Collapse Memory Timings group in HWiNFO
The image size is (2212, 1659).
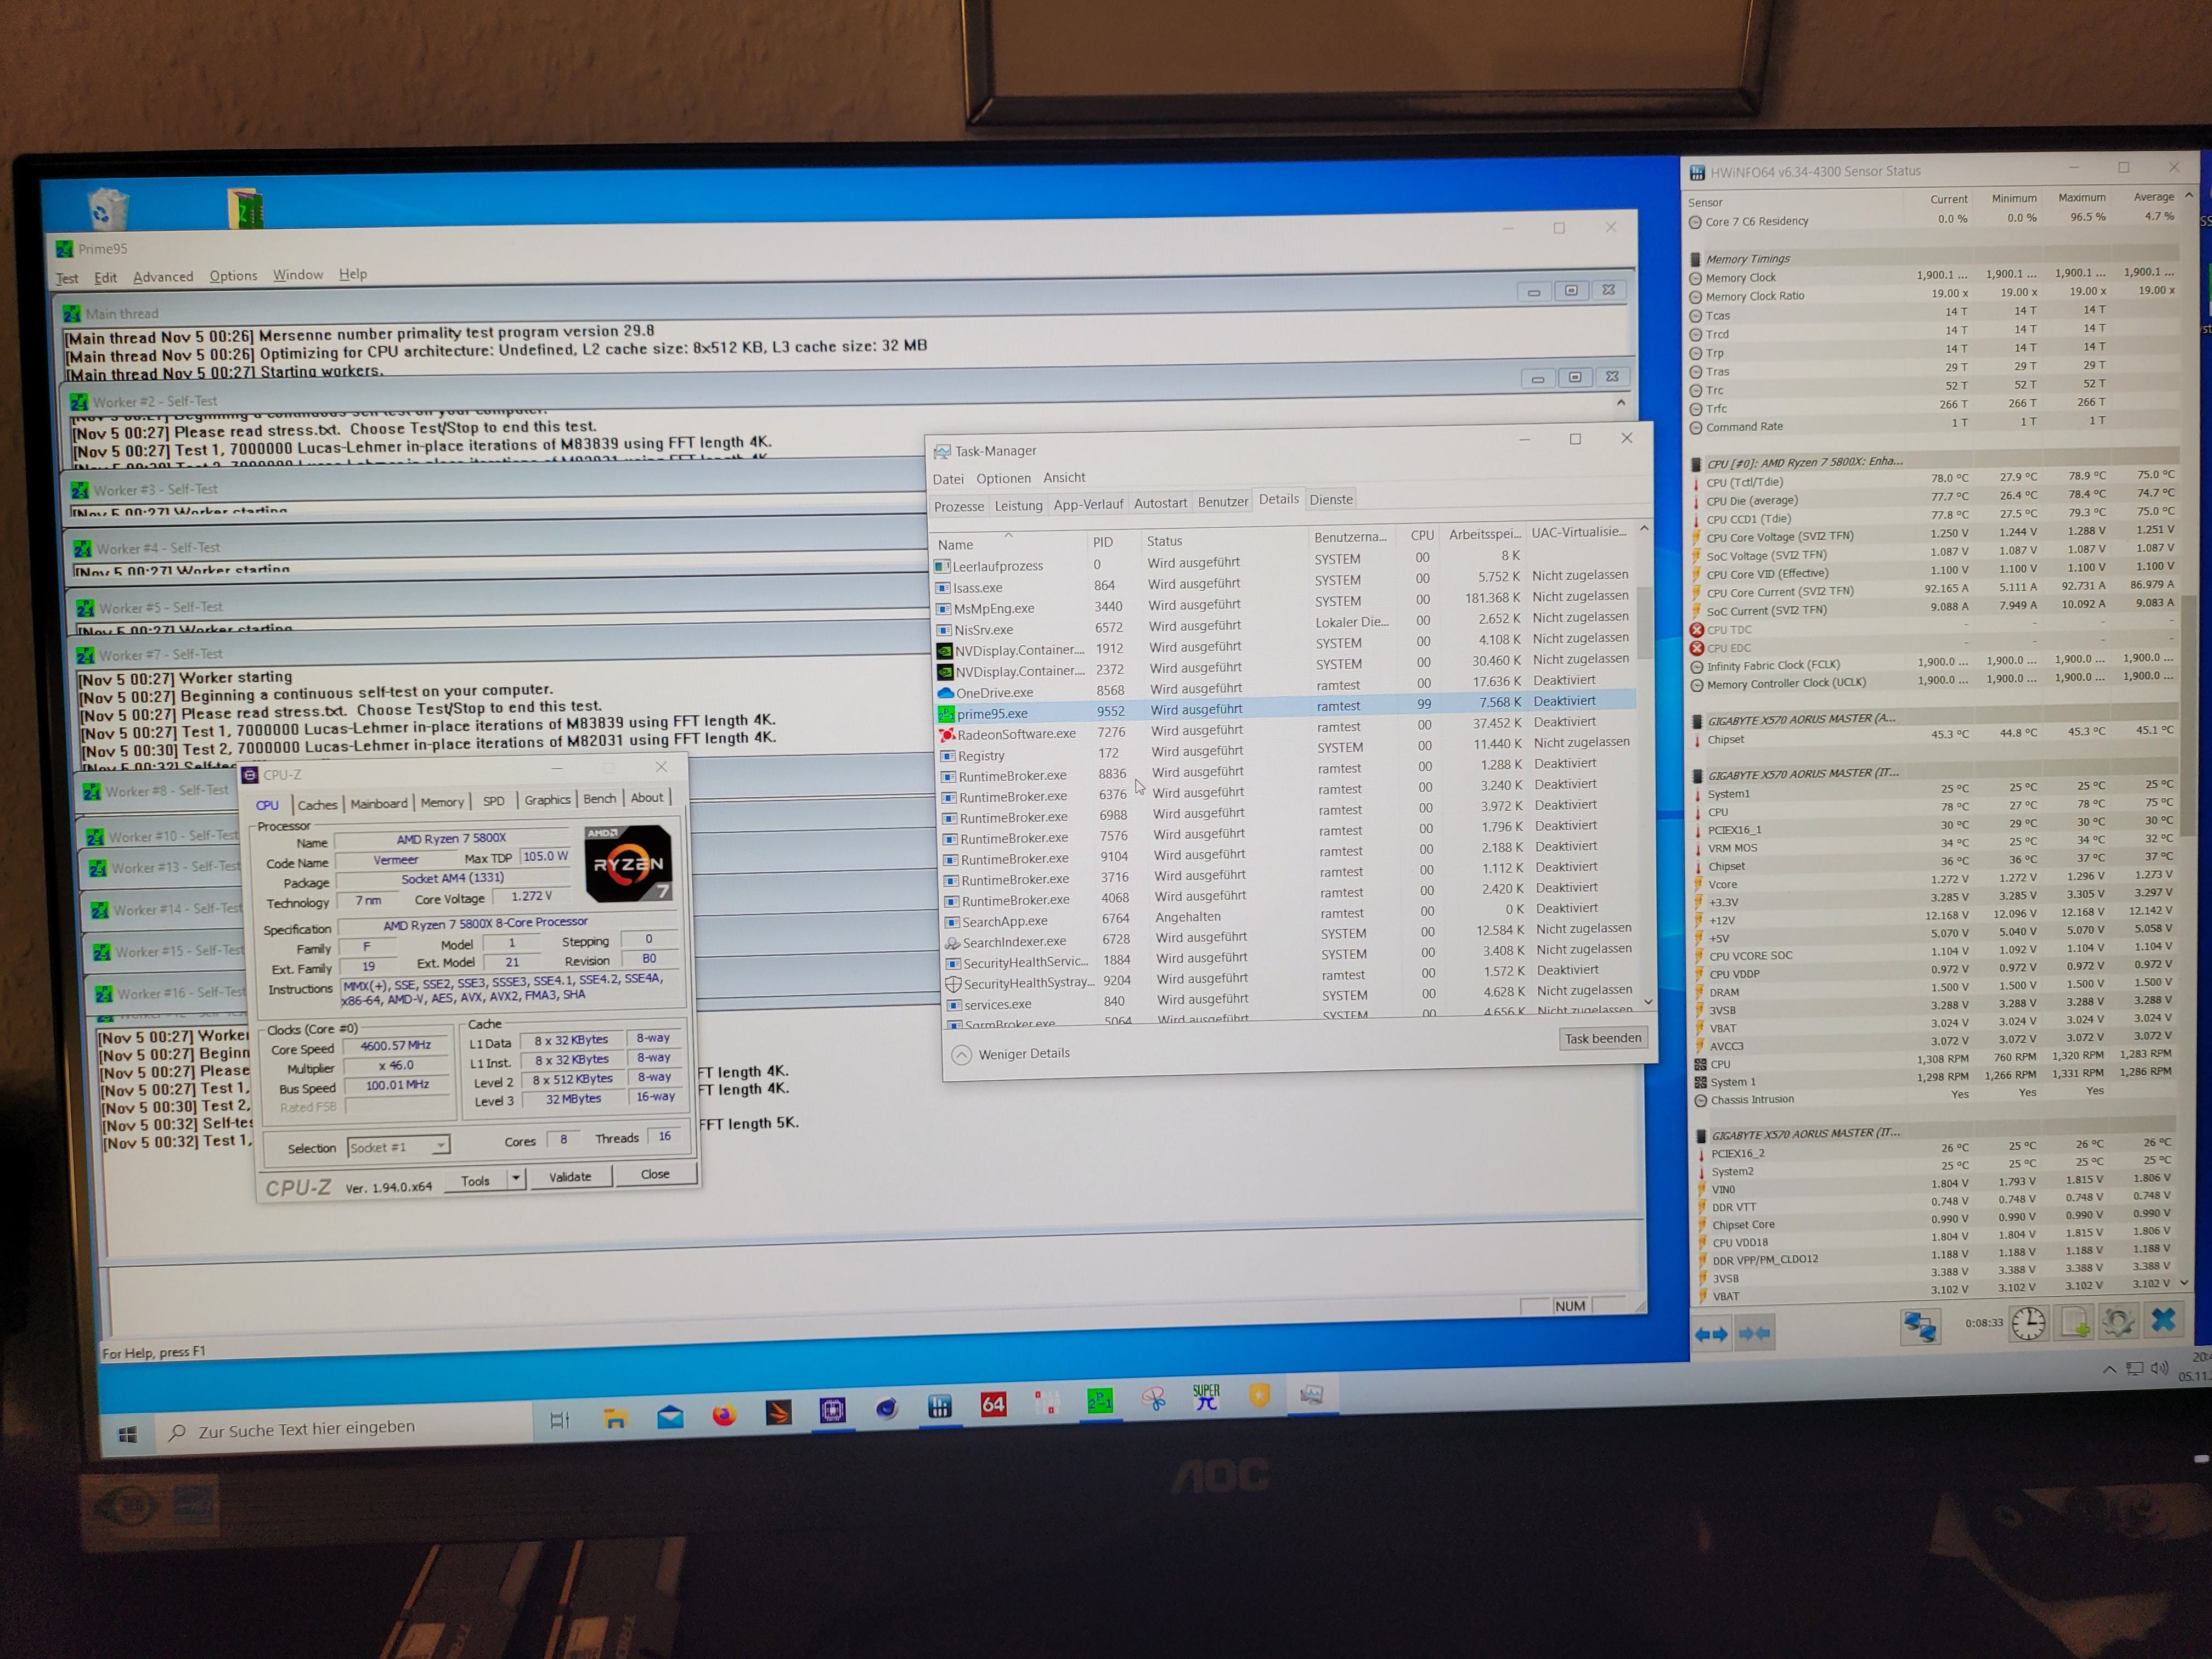click(x=1696, y=259)
